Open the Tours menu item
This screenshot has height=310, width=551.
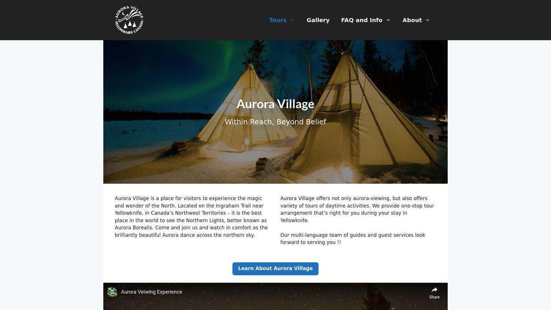pyautogui.click(x=278, y=20)
